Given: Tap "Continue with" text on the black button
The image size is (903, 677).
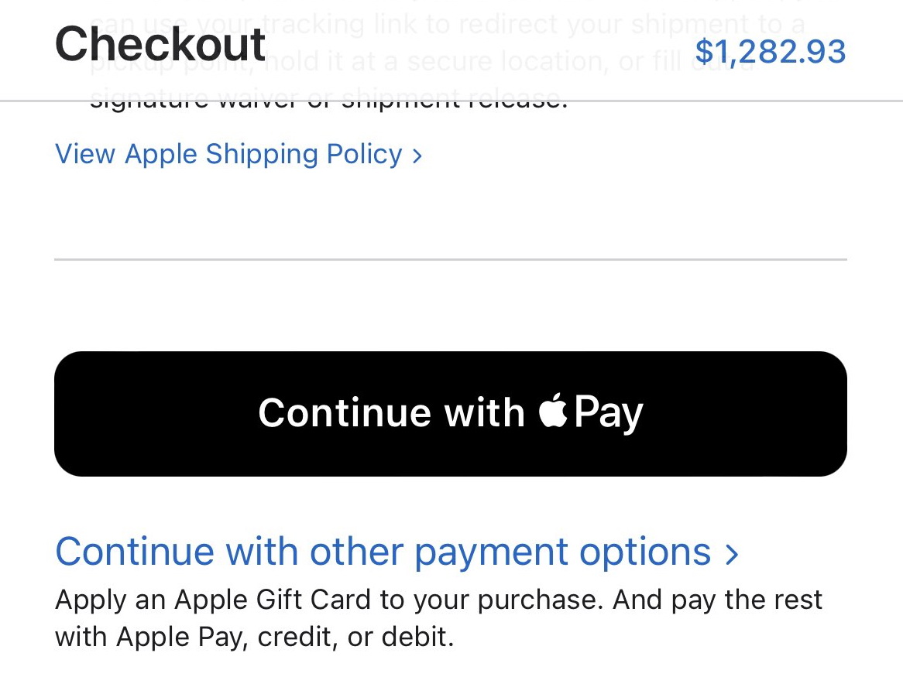Looking at the screenshot, I should [x=391, y=412].
